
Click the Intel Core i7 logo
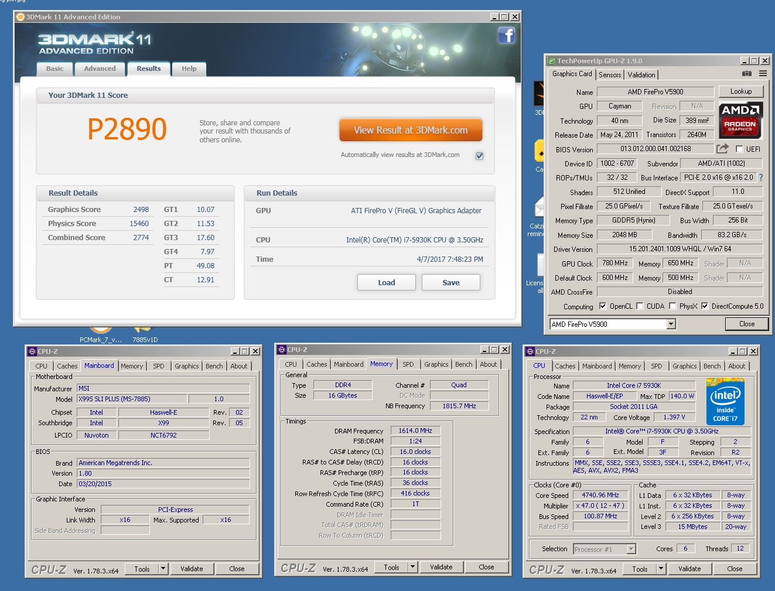[x=725, y=401]
